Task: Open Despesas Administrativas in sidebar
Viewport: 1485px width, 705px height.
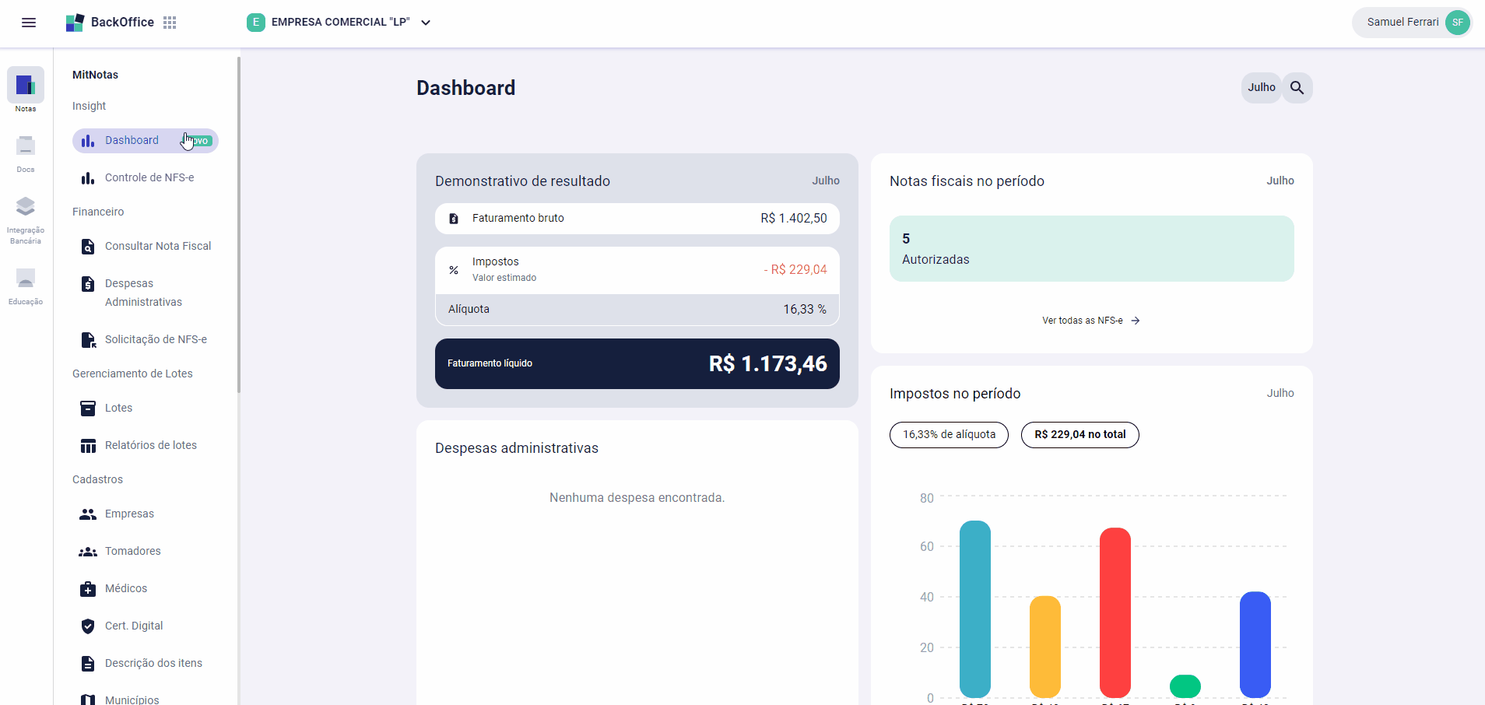Action: tap(143, 293)
